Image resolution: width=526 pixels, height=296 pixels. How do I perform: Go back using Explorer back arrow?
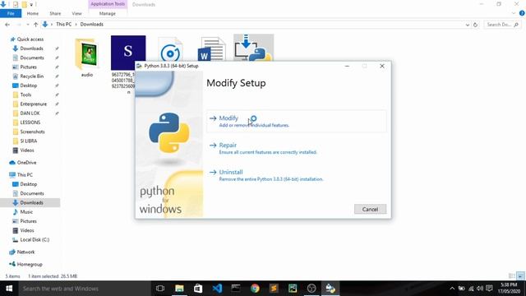point(7,25)
